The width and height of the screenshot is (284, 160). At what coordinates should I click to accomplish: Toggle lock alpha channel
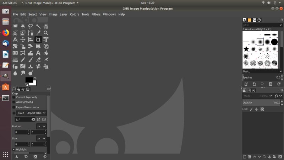(262, 109)
